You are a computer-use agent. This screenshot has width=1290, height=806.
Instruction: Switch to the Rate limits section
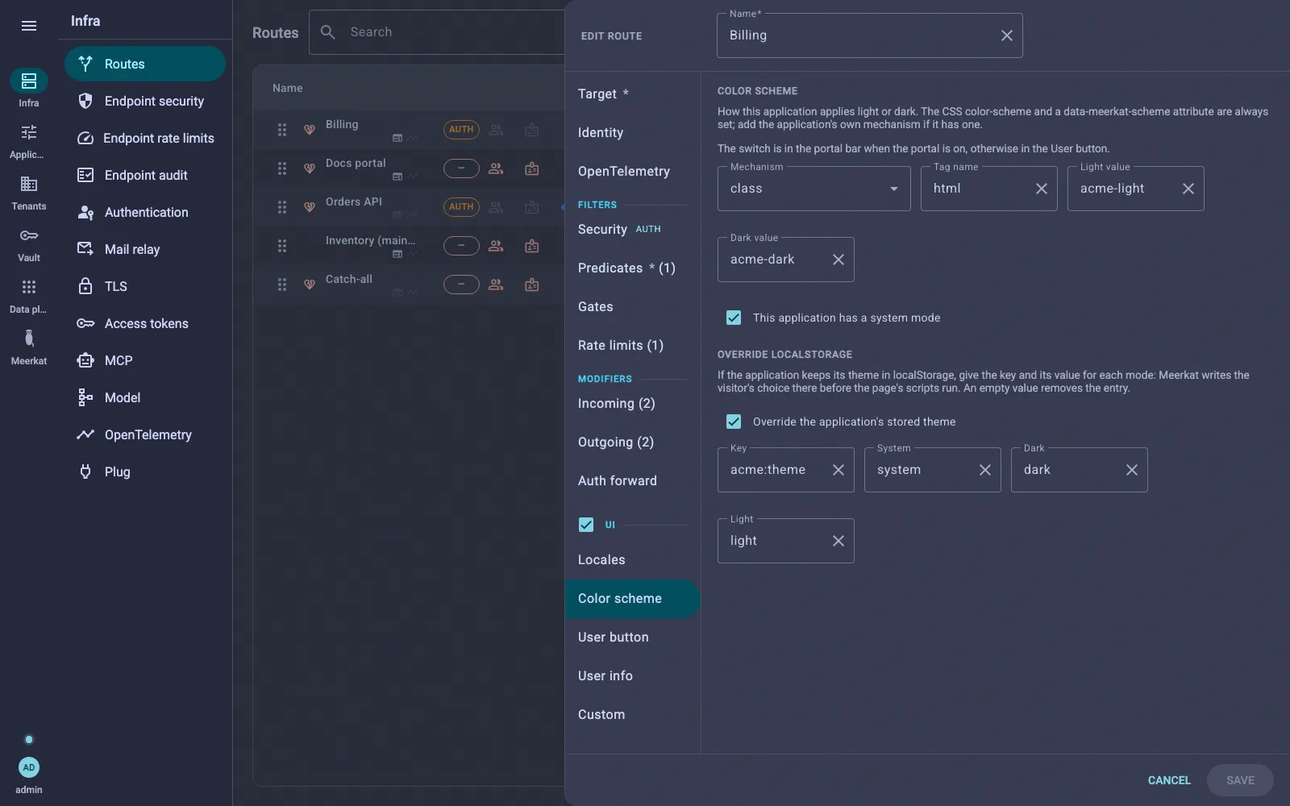632,346
